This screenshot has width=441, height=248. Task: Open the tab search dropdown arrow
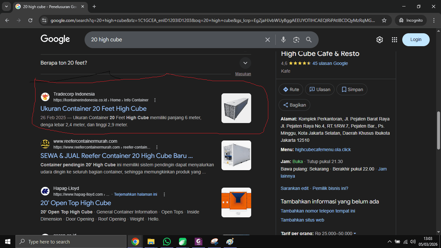[6, 6]
